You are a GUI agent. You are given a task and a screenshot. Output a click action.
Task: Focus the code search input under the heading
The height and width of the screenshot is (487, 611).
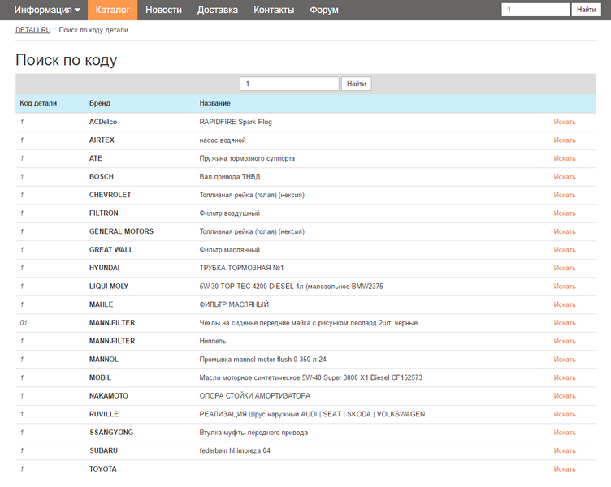click(289, 84)
